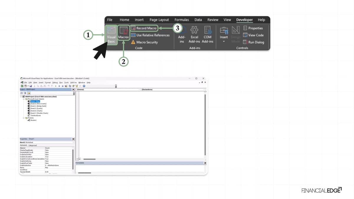Toggle Use Relative References

pos(150,35)
